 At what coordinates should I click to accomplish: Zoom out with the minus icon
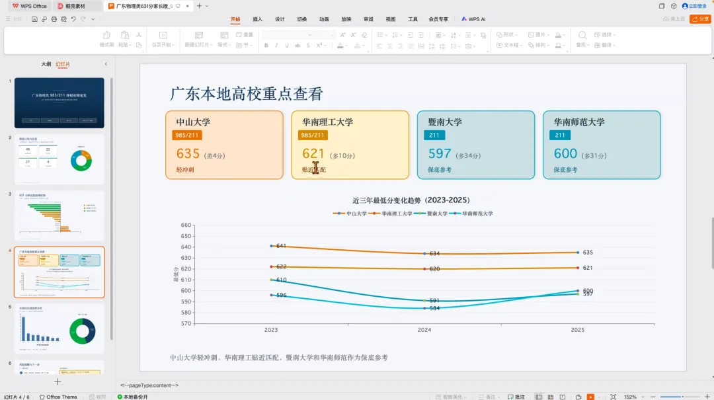point(653,397)
